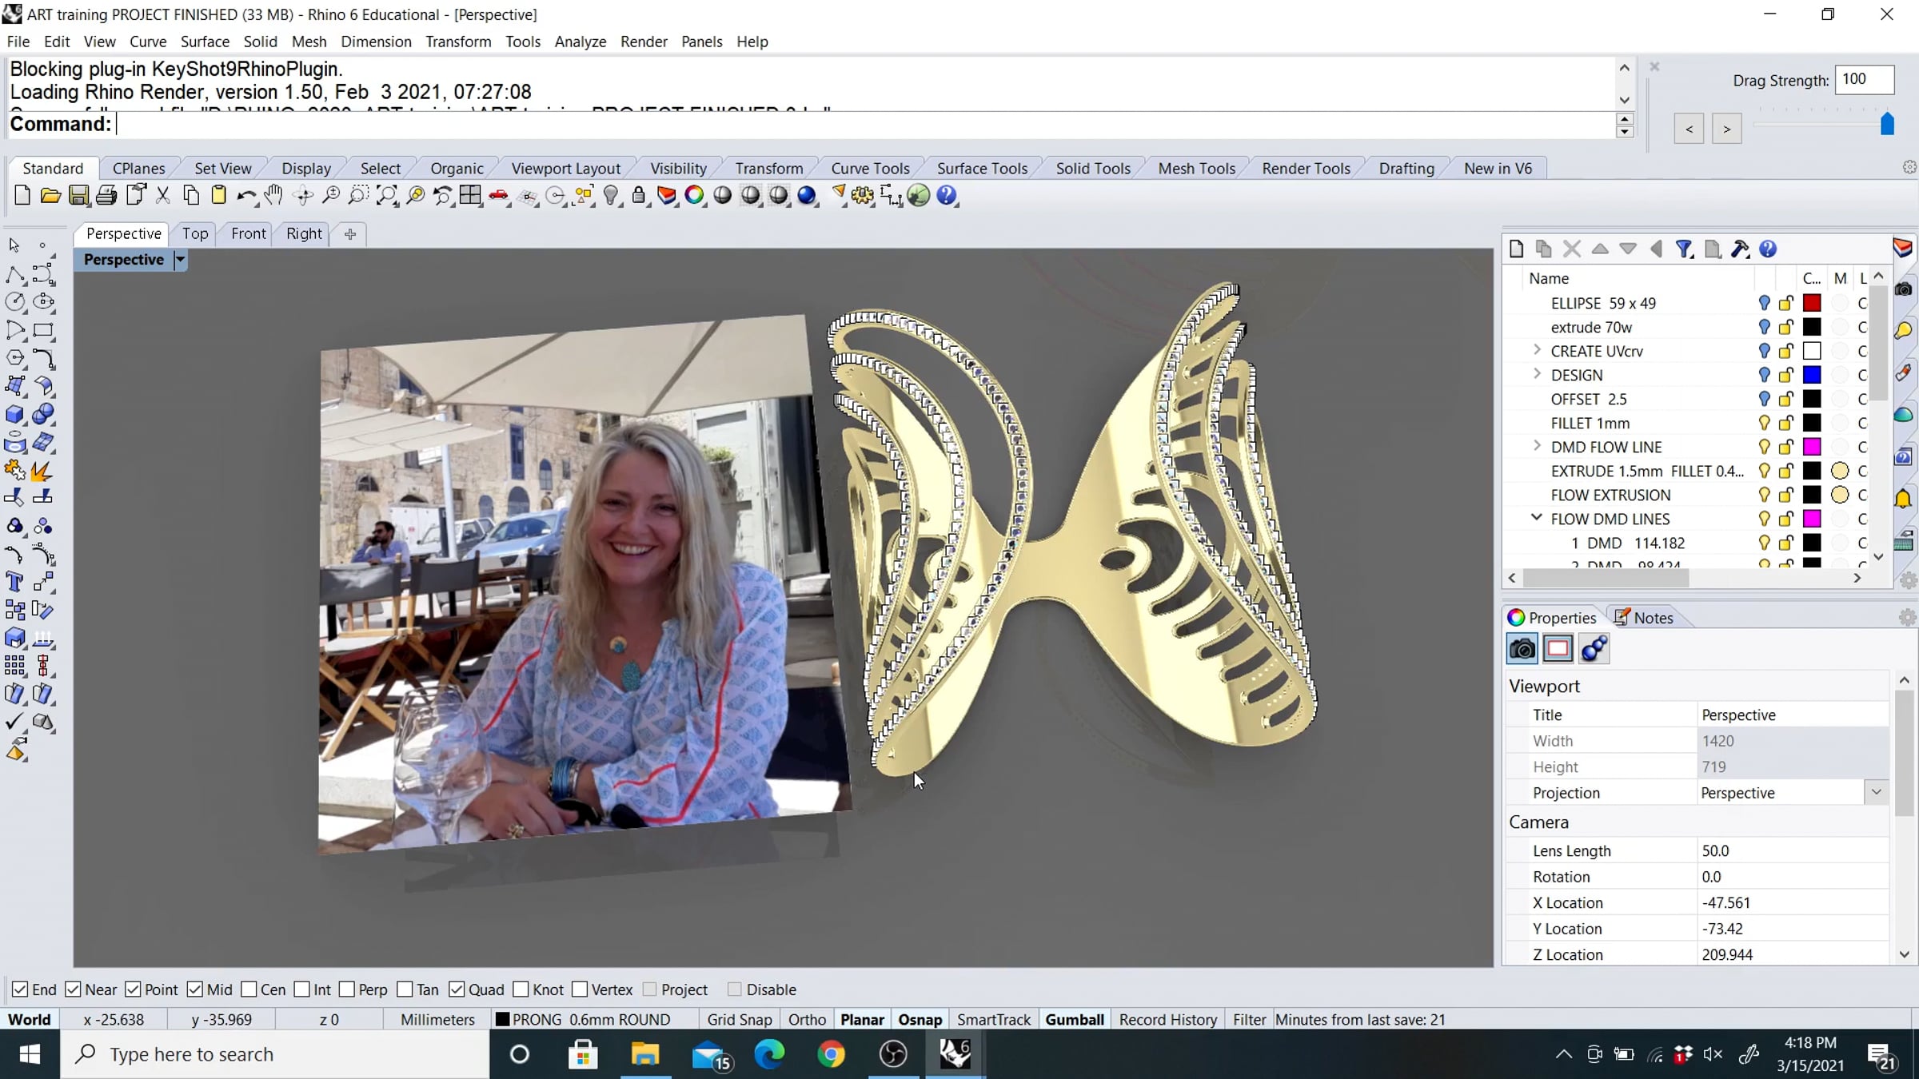Switch to the Curve Tools toolbar tab
Viewport: 1919px width, 1079px height.
(x=870, y=169)
